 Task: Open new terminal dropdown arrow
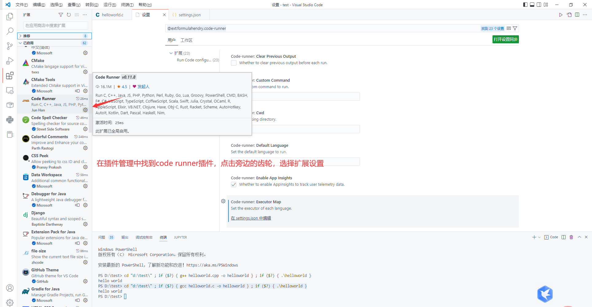pyautogui.click(x=539, y=237)
